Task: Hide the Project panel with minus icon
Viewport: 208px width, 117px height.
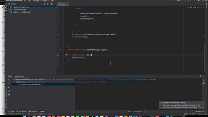Action: [55, 4]
